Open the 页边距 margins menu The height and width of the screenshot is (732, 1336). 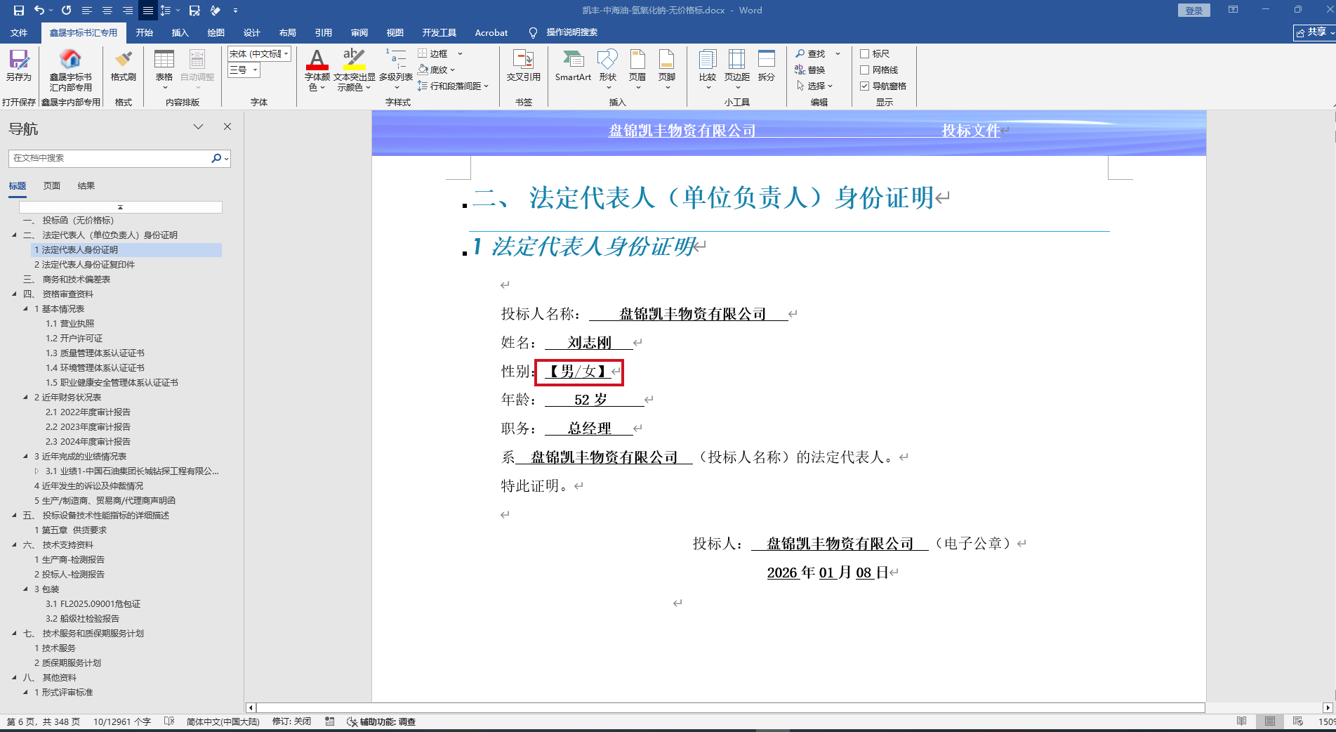pyautogui.click(x=737, y=69)
